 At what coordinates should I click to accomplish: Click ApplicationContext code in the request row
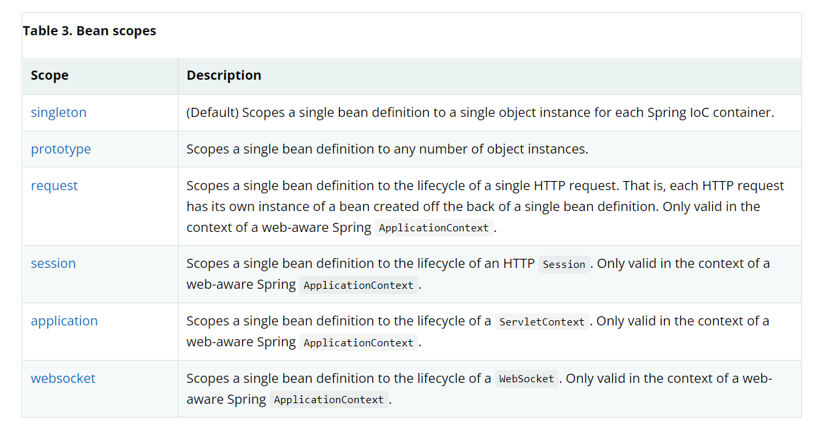point(434,228)
